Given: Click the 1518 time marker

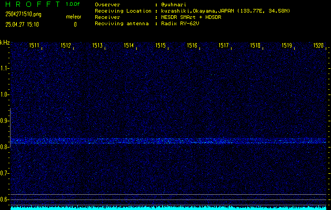Looking at the screenshot, I should coord(255,46).
